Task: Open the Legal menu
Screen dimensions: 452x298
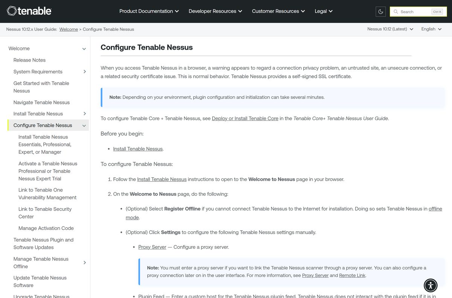Action: 324,11
